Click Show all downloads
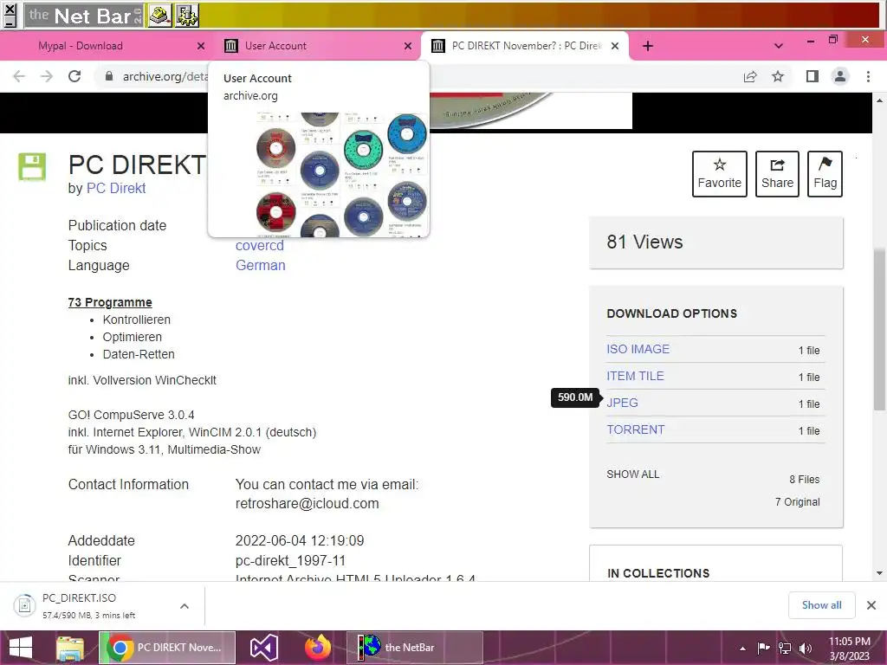 (x=821, y=605)
